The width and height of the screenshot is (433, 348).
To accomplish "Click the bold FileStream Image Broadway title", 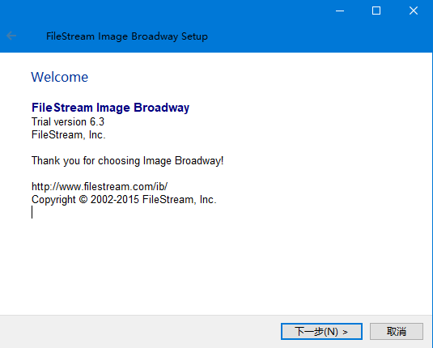I will [x=110, y=108].
